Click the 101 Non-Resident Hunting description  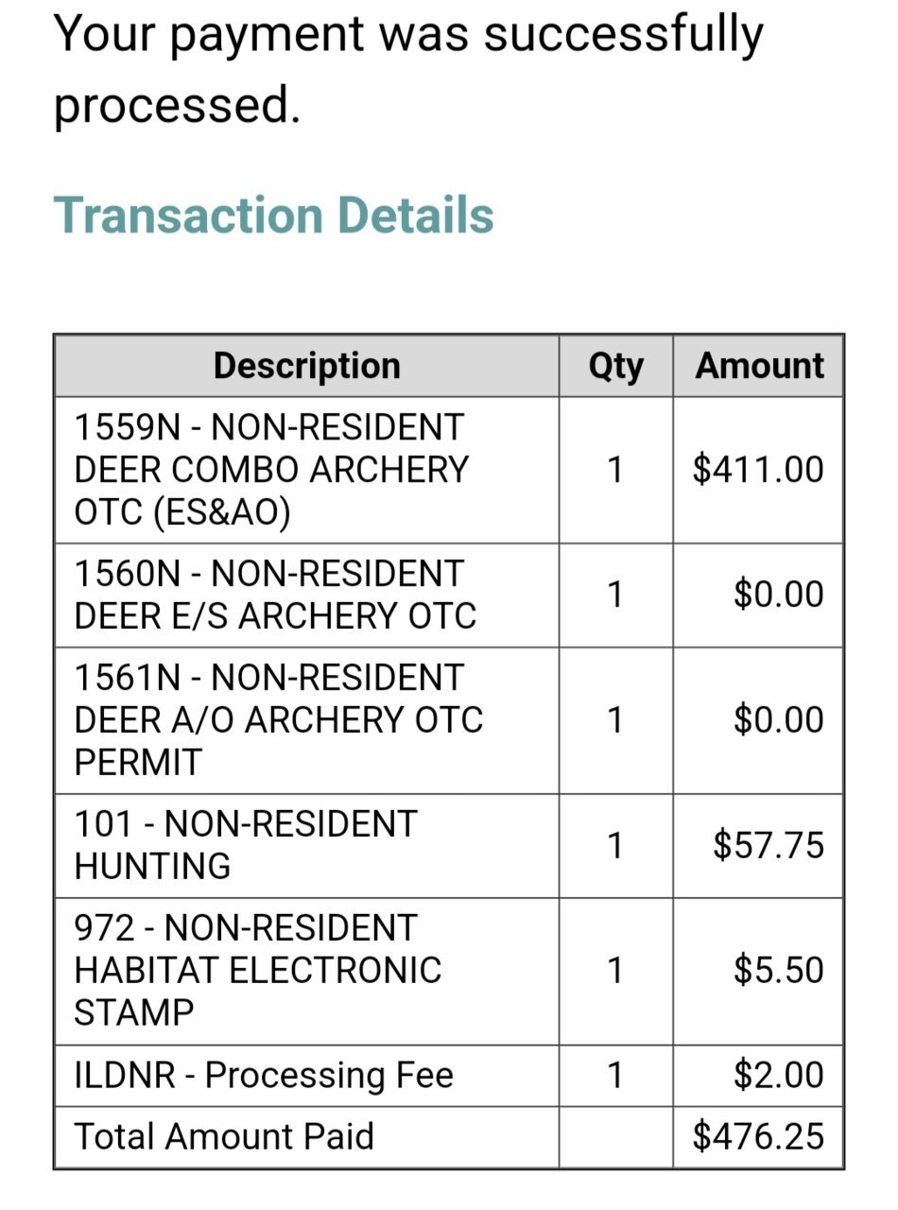[245, 845]
